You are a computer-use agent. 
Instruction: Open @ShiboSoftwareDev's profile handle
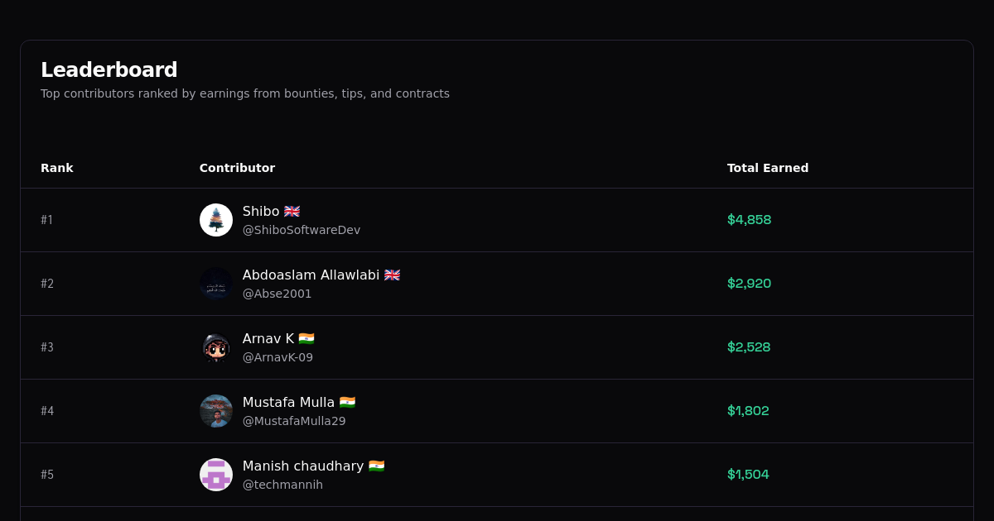pos(302,230)
